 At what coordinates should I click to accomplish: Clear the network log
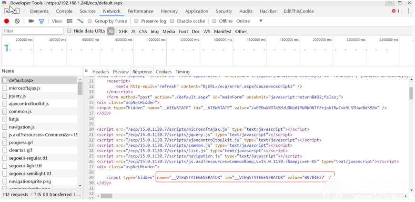pos(17,21)
